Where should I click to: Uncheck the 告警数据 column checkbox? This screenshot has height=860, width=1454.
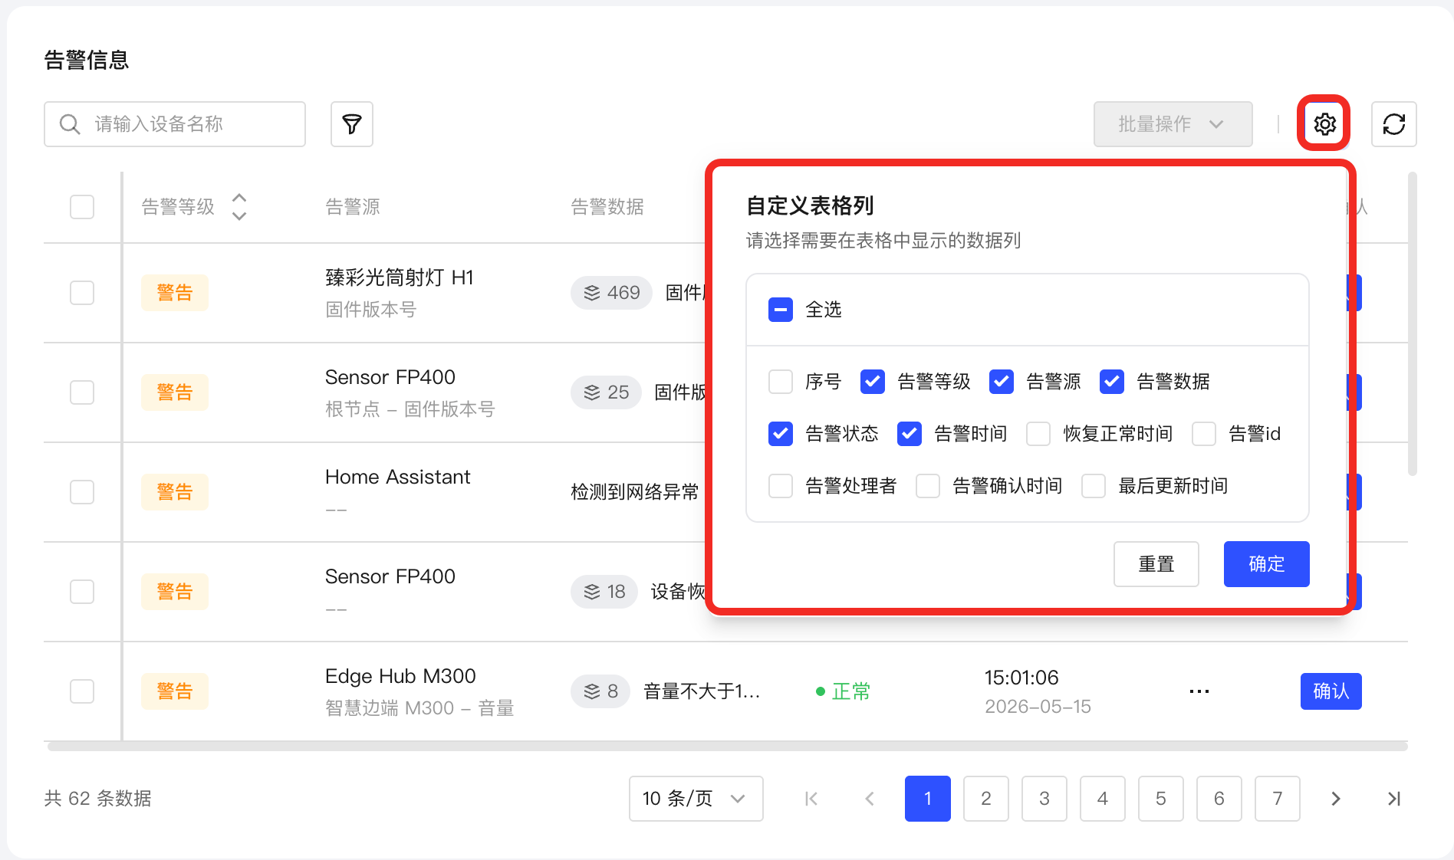[1112, 382]
